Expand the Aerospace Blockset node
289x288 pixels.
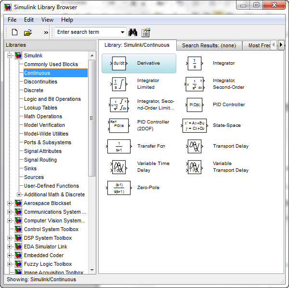point(10,203)
